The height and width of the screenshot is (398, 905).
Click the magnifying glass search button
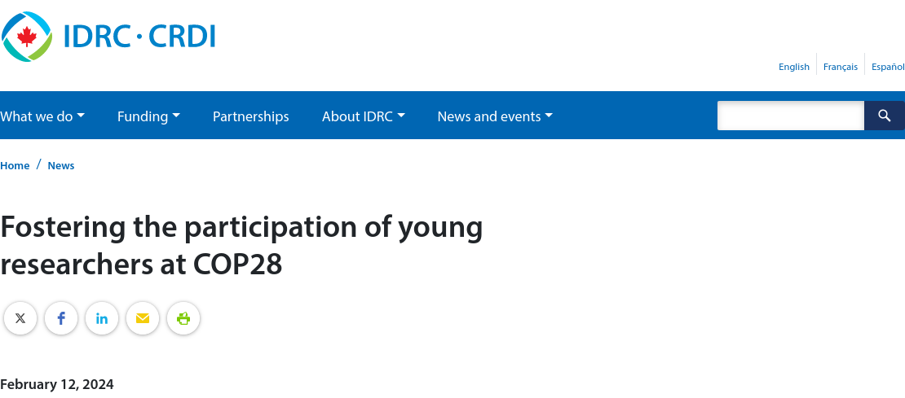[x=884, y=116]
